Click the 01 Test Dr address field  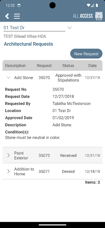tap(34, 28)
